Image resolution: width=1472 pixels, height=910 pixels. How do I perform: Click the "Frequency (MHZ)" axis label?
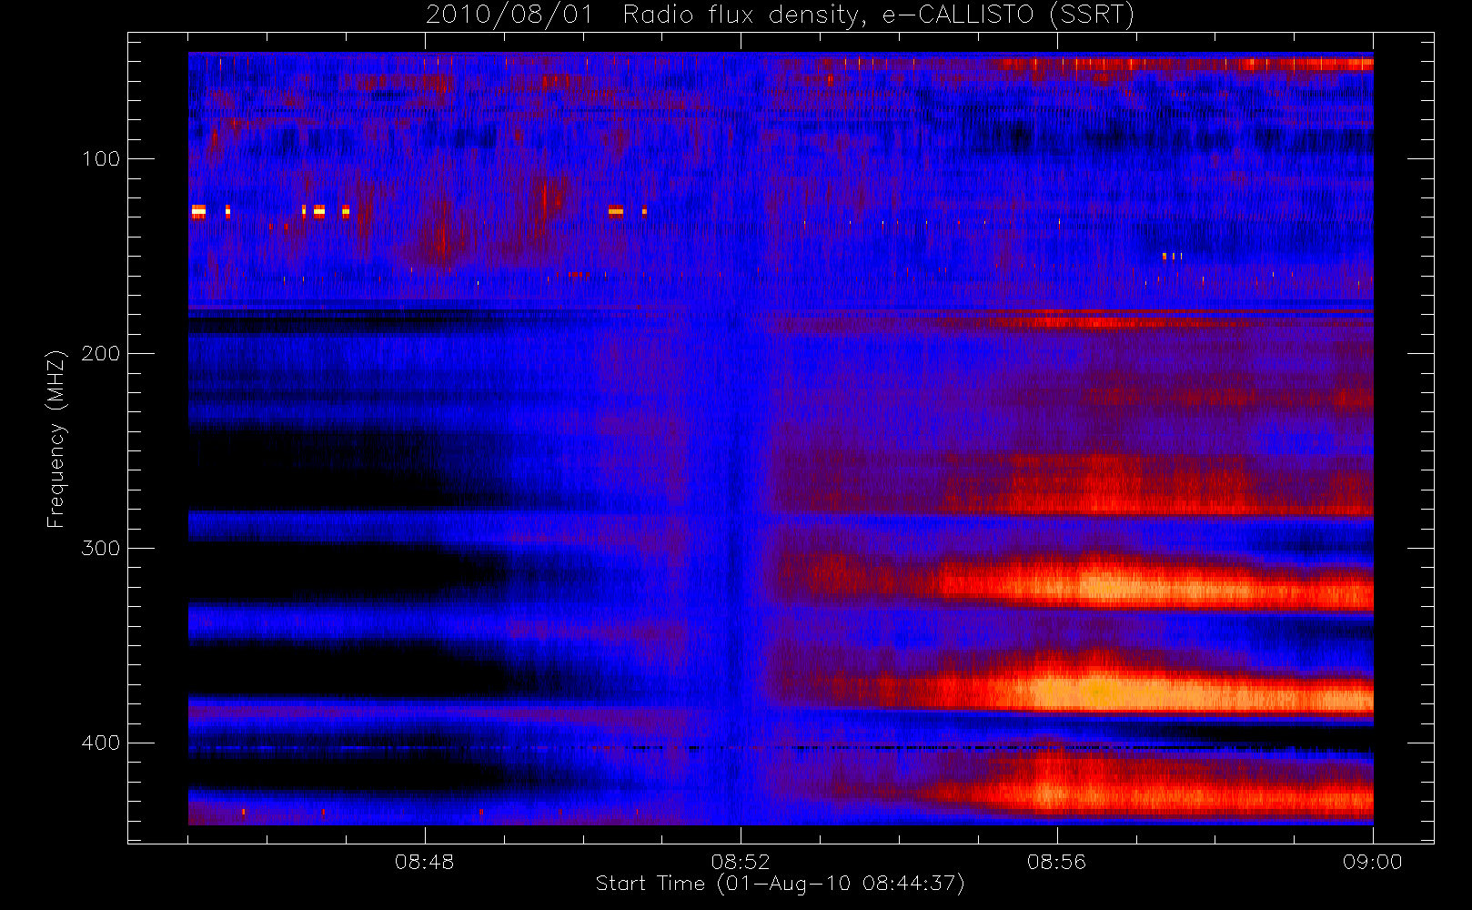pos(56,439)
